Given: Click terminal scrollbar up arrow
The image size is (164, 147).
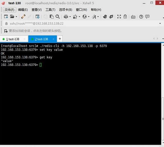Looking at the screenshot, I should tap(163, 45).
